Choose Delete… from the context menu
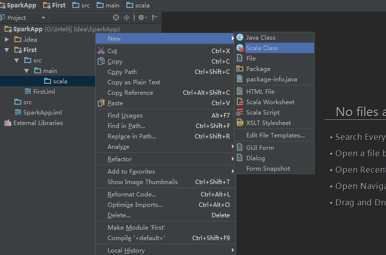This screenshot has height=255, width=386. pos(165,215)
